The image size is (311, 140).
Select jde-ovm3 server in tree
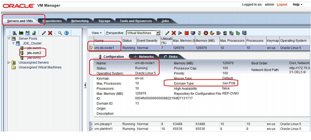34,53
